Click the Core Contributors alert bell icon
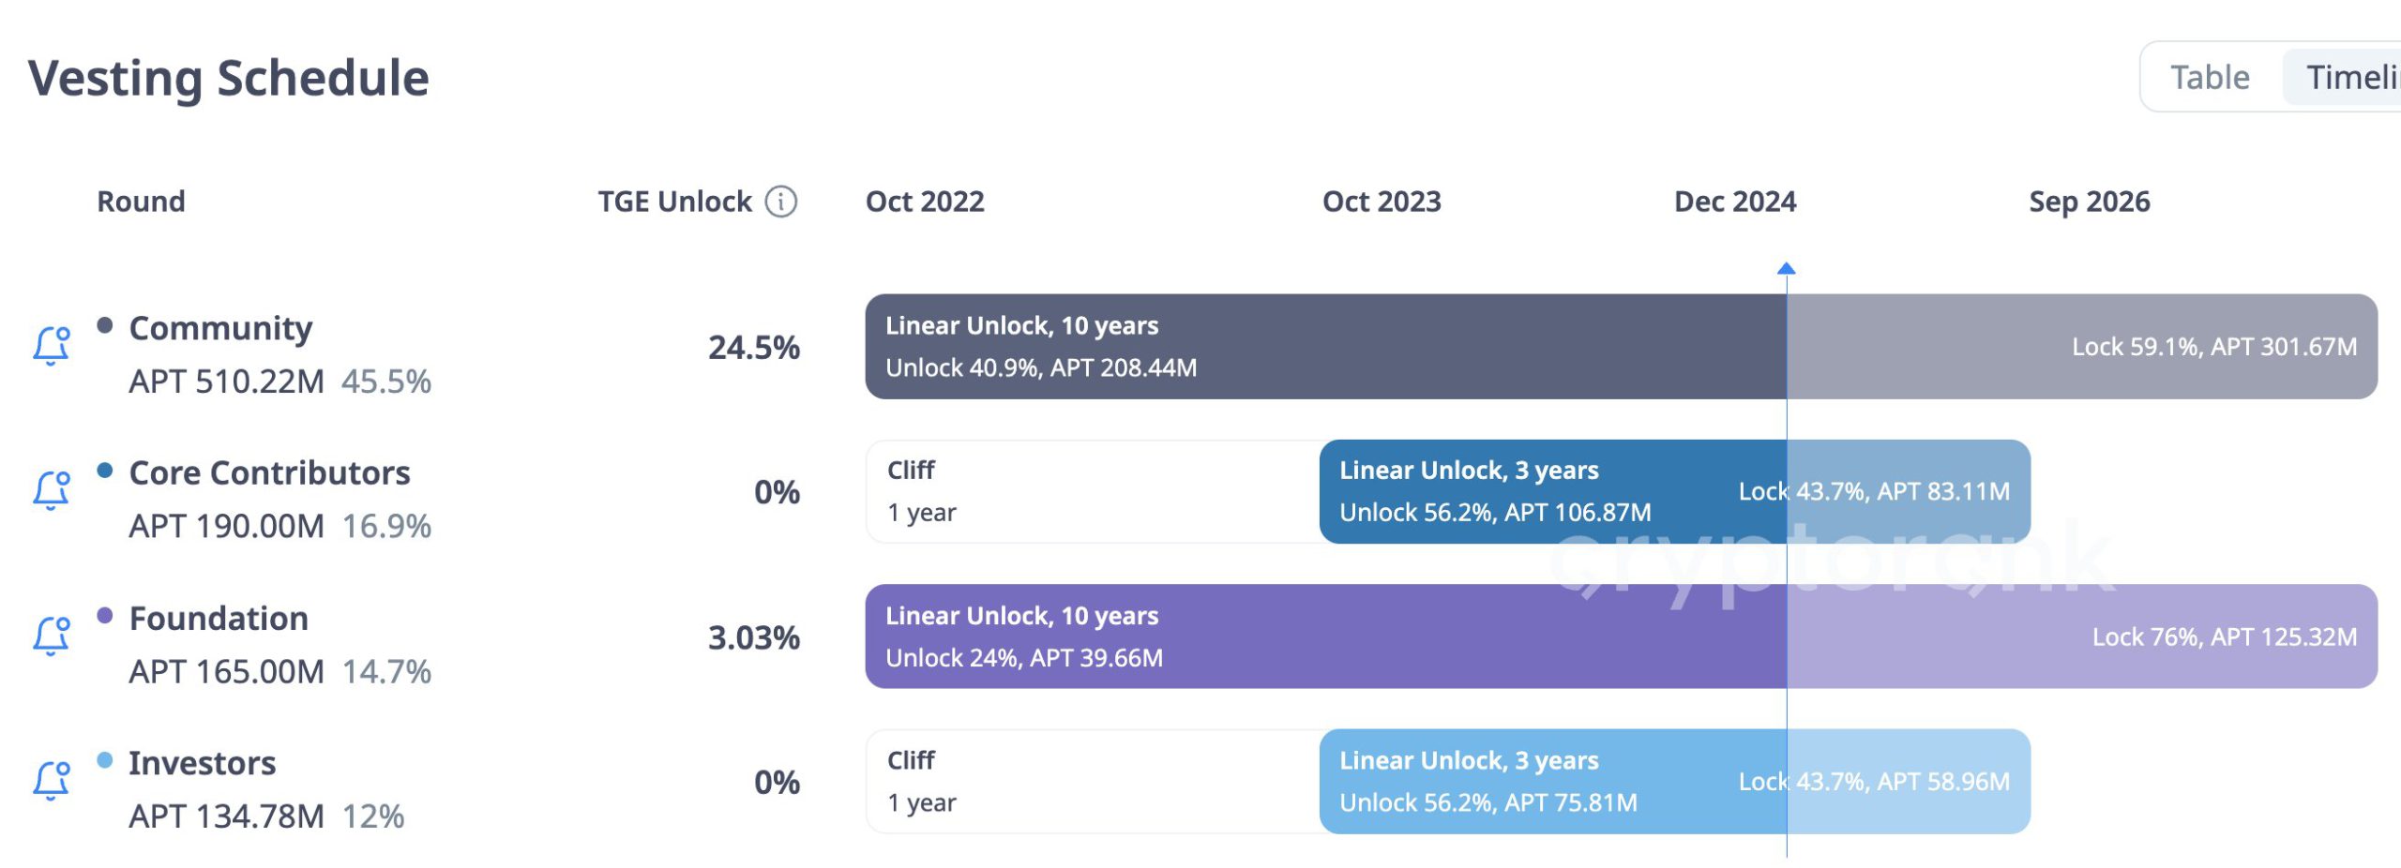 (52, 490)
